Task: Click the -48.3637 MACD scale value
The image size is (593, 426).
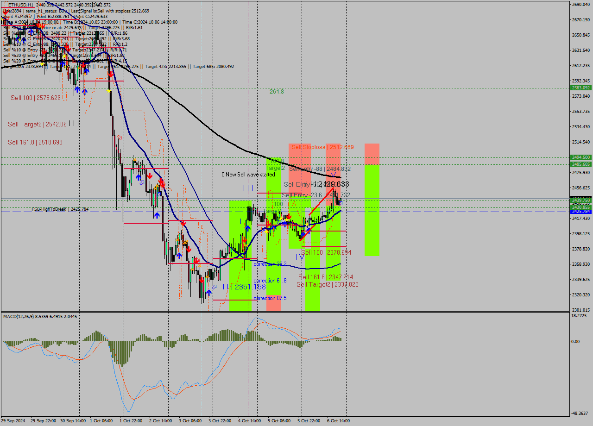Action: 580,413
